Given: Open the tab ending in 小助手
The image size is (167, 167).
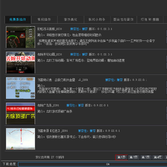Looking at the screenshot, I should point(97,19).
